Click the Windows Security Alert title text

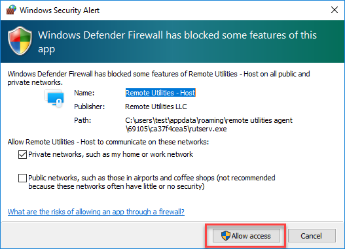click(60, 10)
